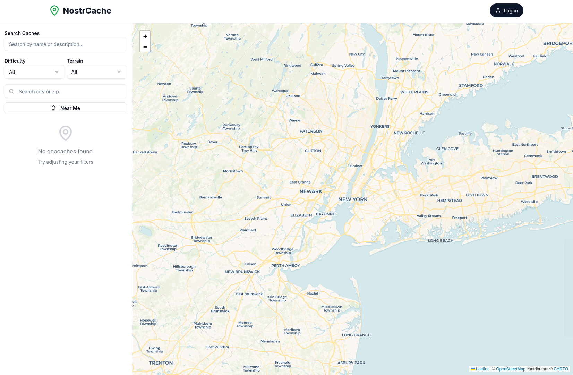Click the Hackettstown label on map
The height and width of the screenshot is (375, 573).
click(x=145, y=152)
